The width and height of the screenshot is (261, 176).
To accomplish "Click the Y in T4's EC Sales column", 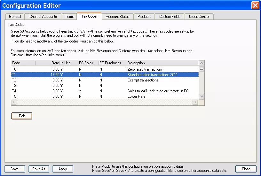I will tap(80, 91).
